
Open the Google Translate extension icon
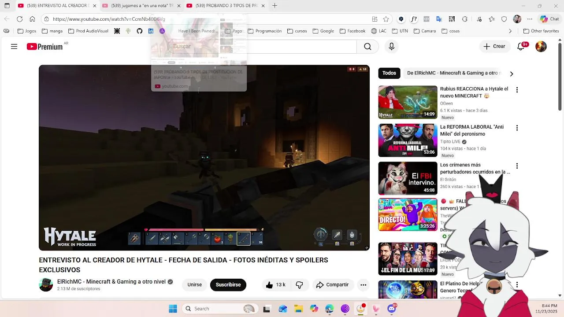coord(439,19)
